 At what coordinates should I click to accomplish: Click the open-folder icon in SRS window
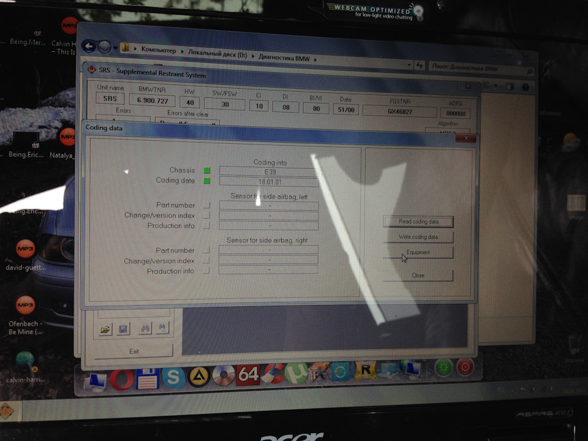[x=105, y=330]
